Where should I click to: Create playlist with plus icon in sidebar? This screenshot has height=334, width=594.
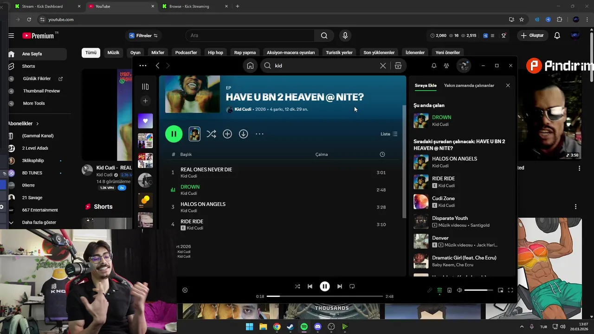coord(145,101)
